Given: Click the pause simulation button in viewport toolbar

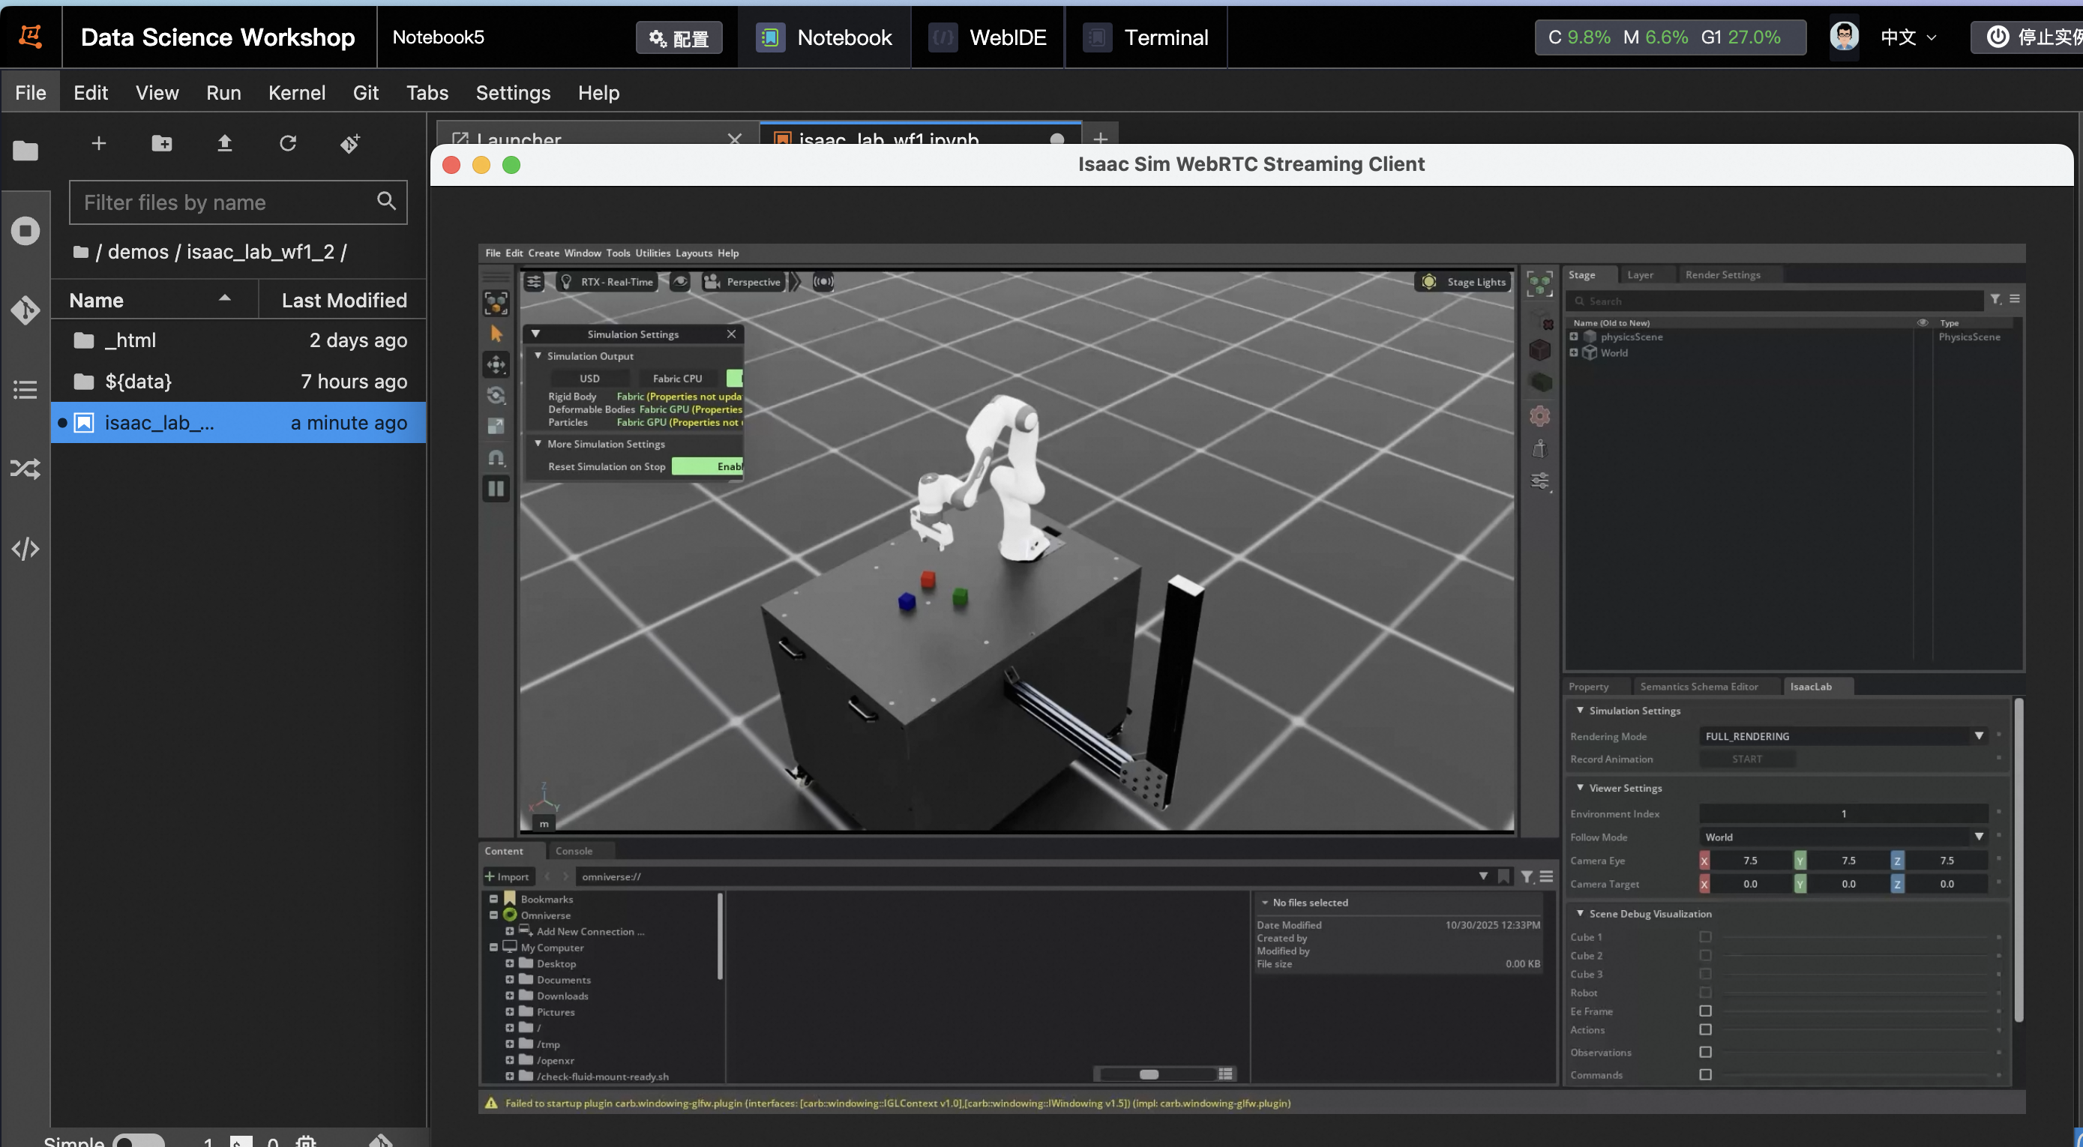Looking at the screenshot, I should coord(496,489).
